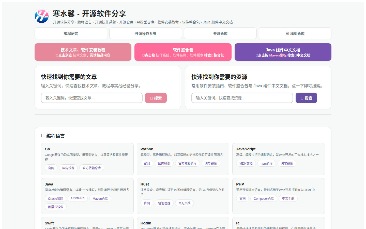
Task: Click the PHP description starting '通用开源脚本语言'
Action: pyautogui.click(x=276, y=190)
